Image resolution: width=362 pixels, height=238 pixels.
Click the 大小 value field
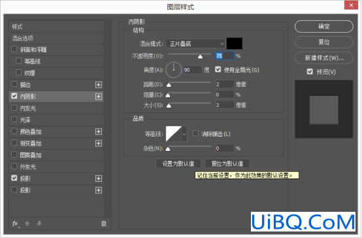[x=225, y=105]
